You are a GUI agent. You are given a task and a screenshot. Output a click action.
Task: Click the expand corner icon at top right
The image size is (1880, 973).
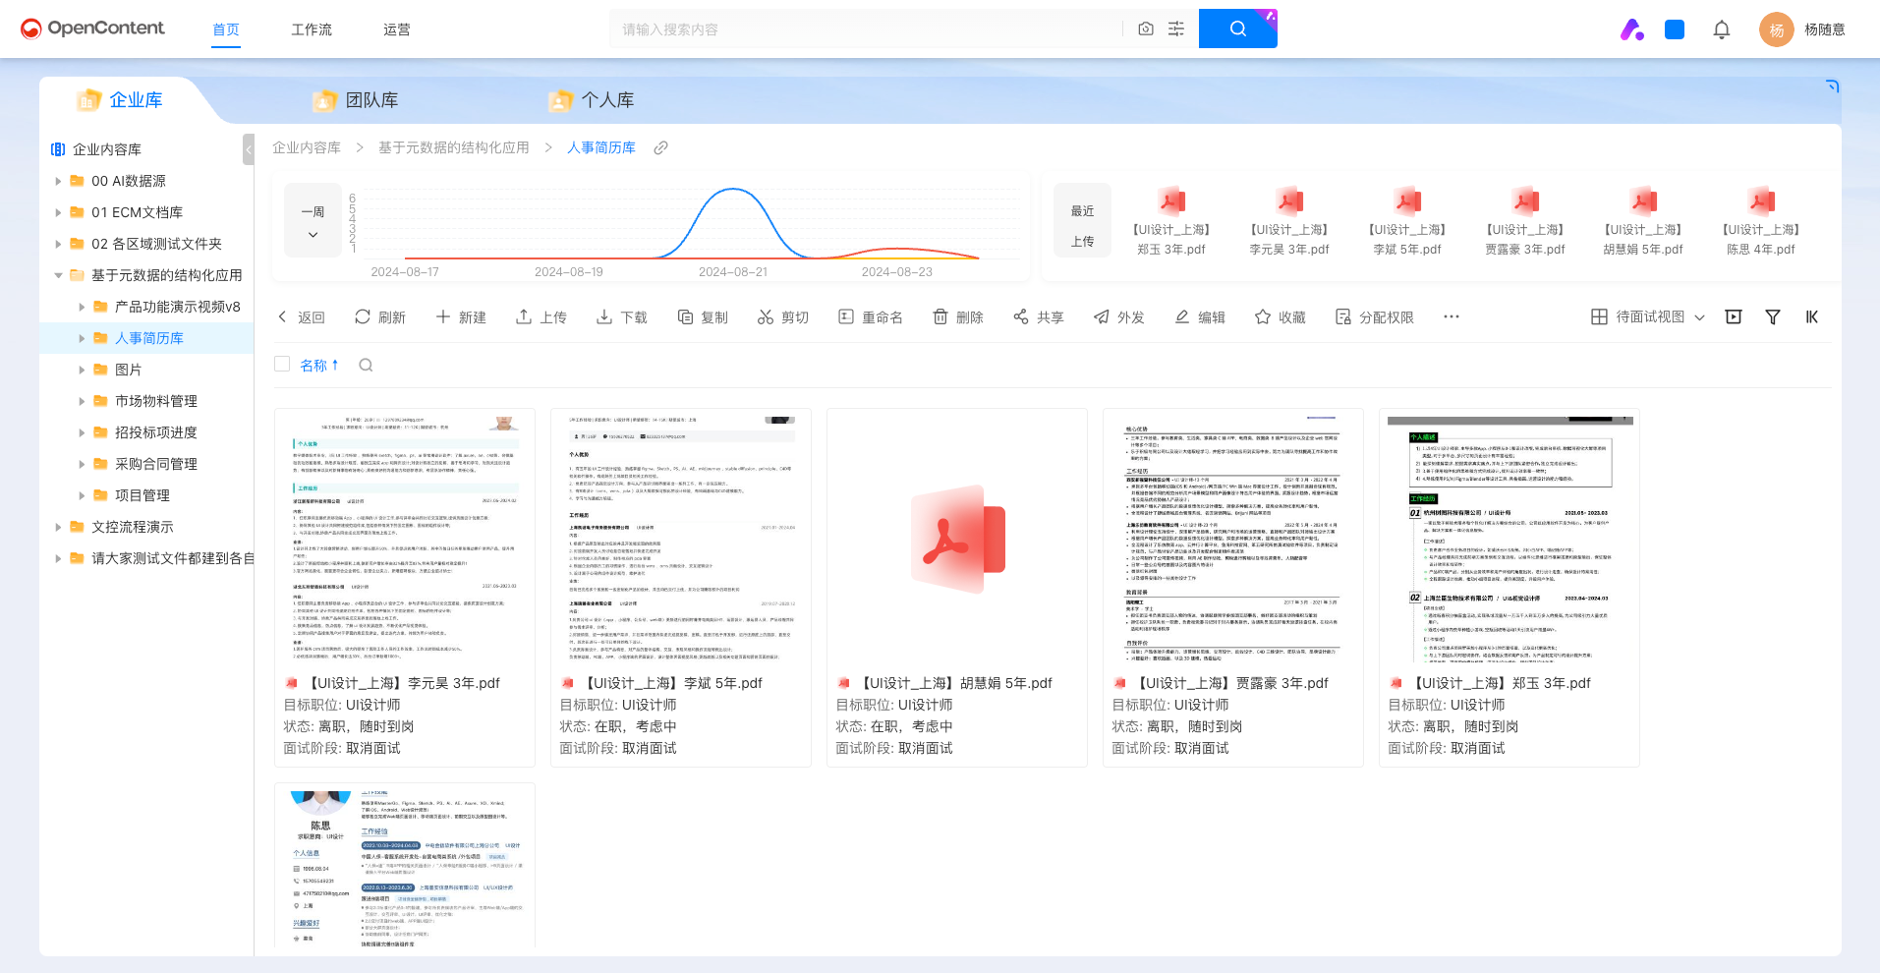pyautogui.click(x=1833, y=86)
